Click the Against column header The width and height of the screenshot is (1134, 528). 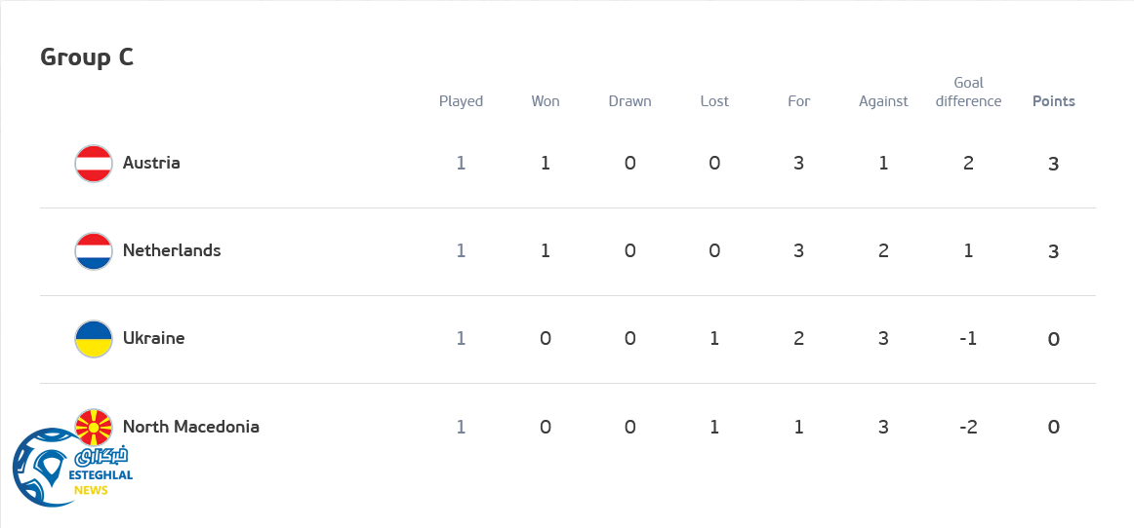[x=883, y=101]
